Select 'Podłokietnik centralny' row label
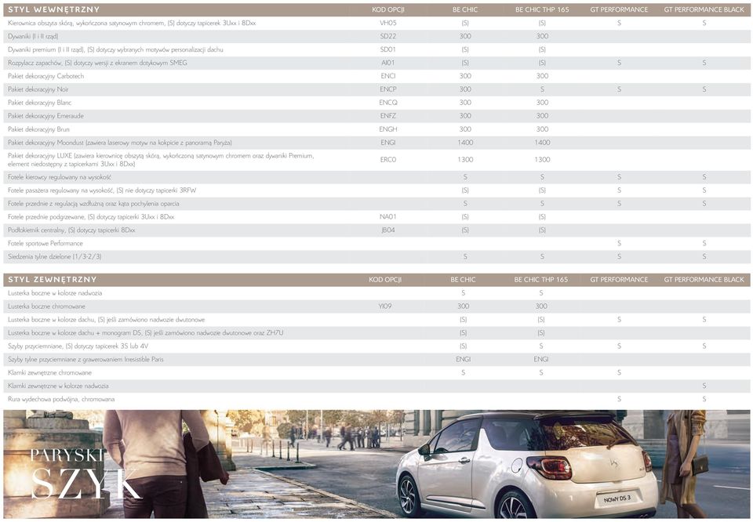This screenshot has height=522, width=753. (x=71, y=230)
